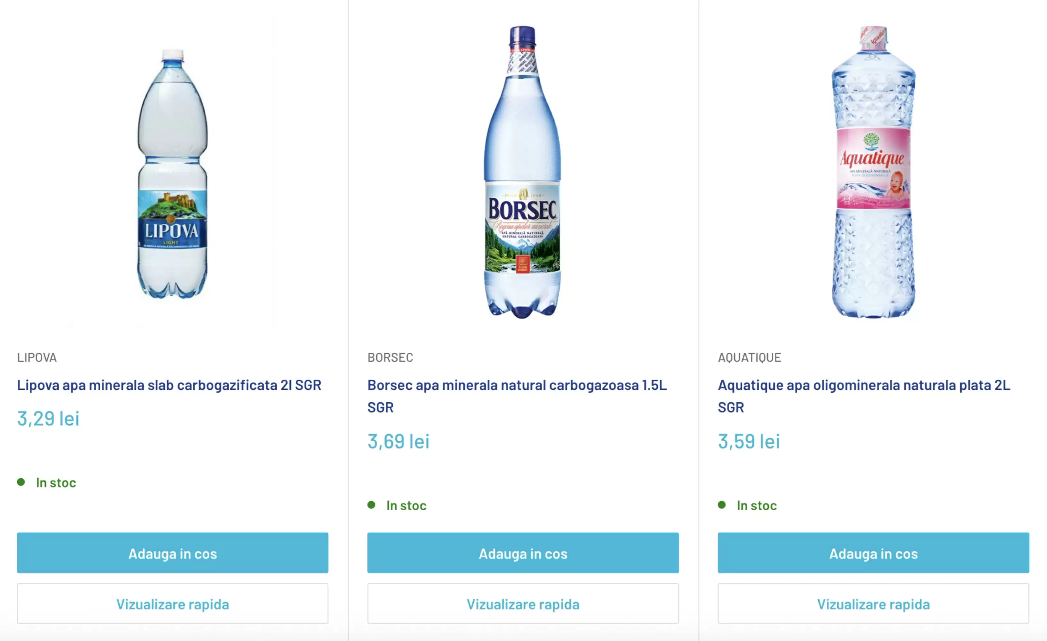This screenshot has height=641, width=1047.
Task: Click the BORSEC brand label
Action: tap(390, 358)
